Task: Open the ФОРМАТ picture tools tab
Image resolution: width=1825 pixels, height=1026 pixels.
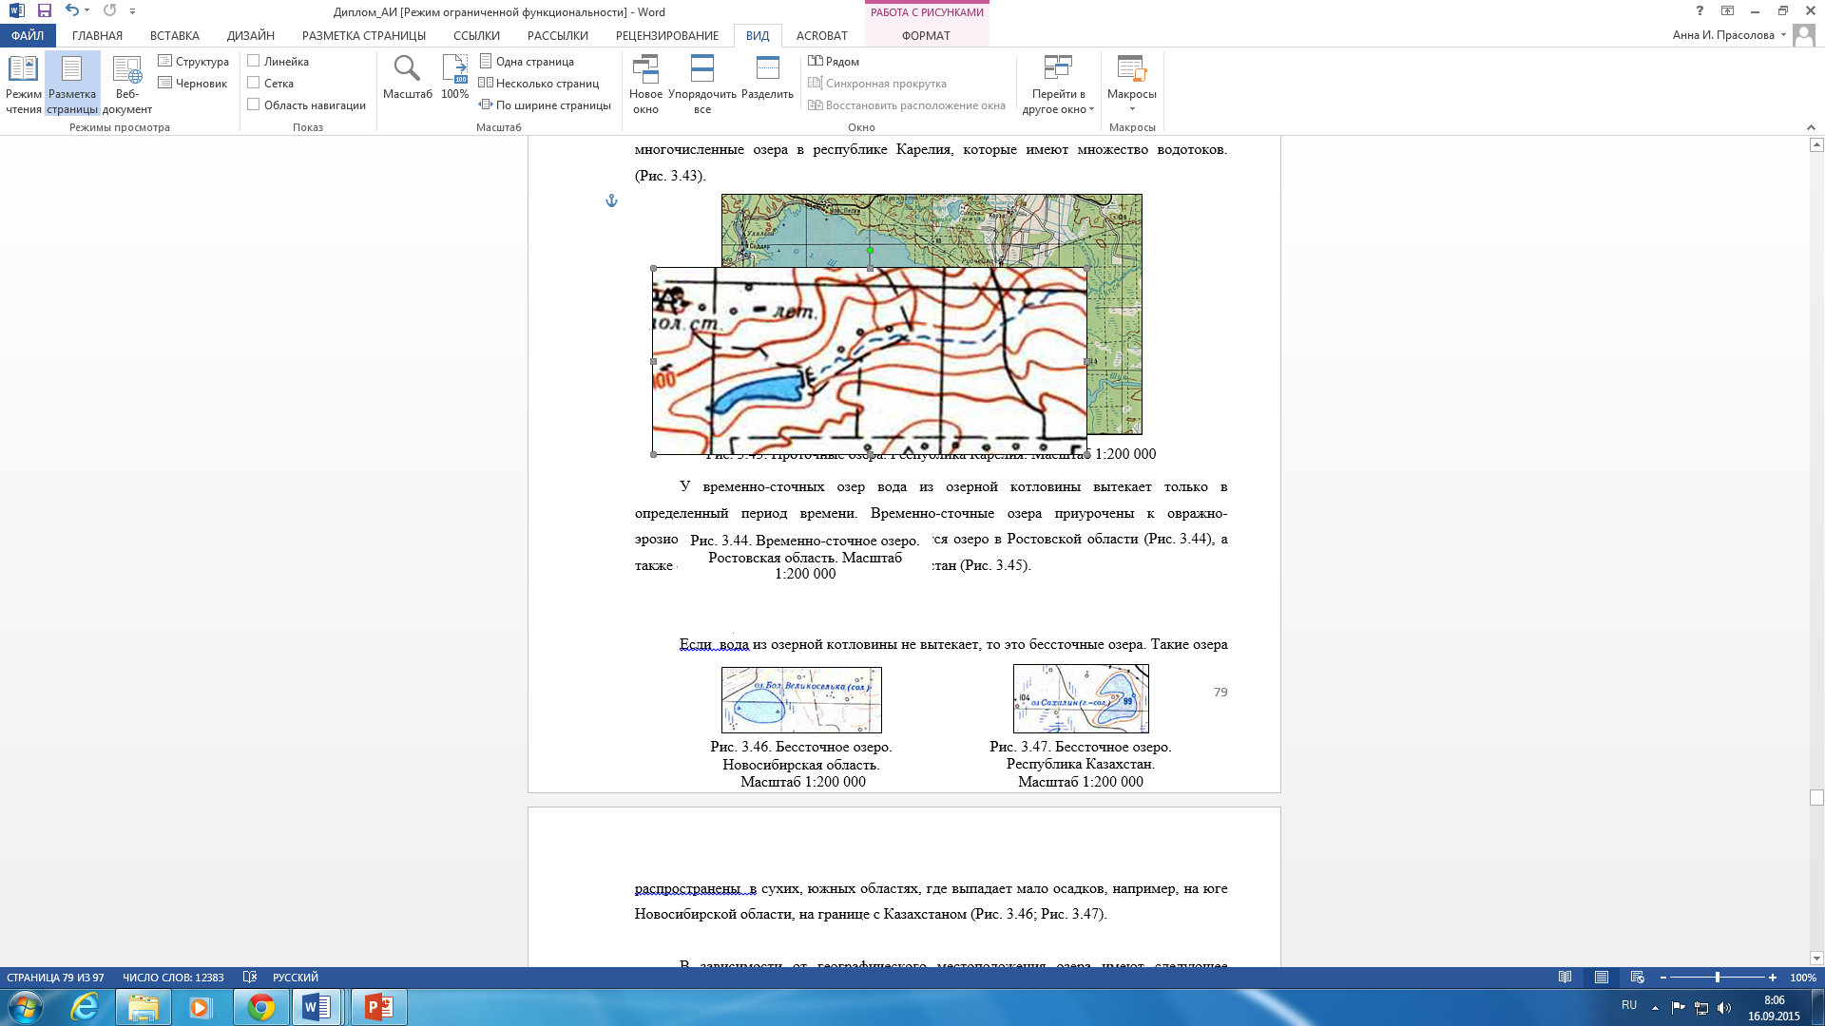Action: [x=926, y=36]
